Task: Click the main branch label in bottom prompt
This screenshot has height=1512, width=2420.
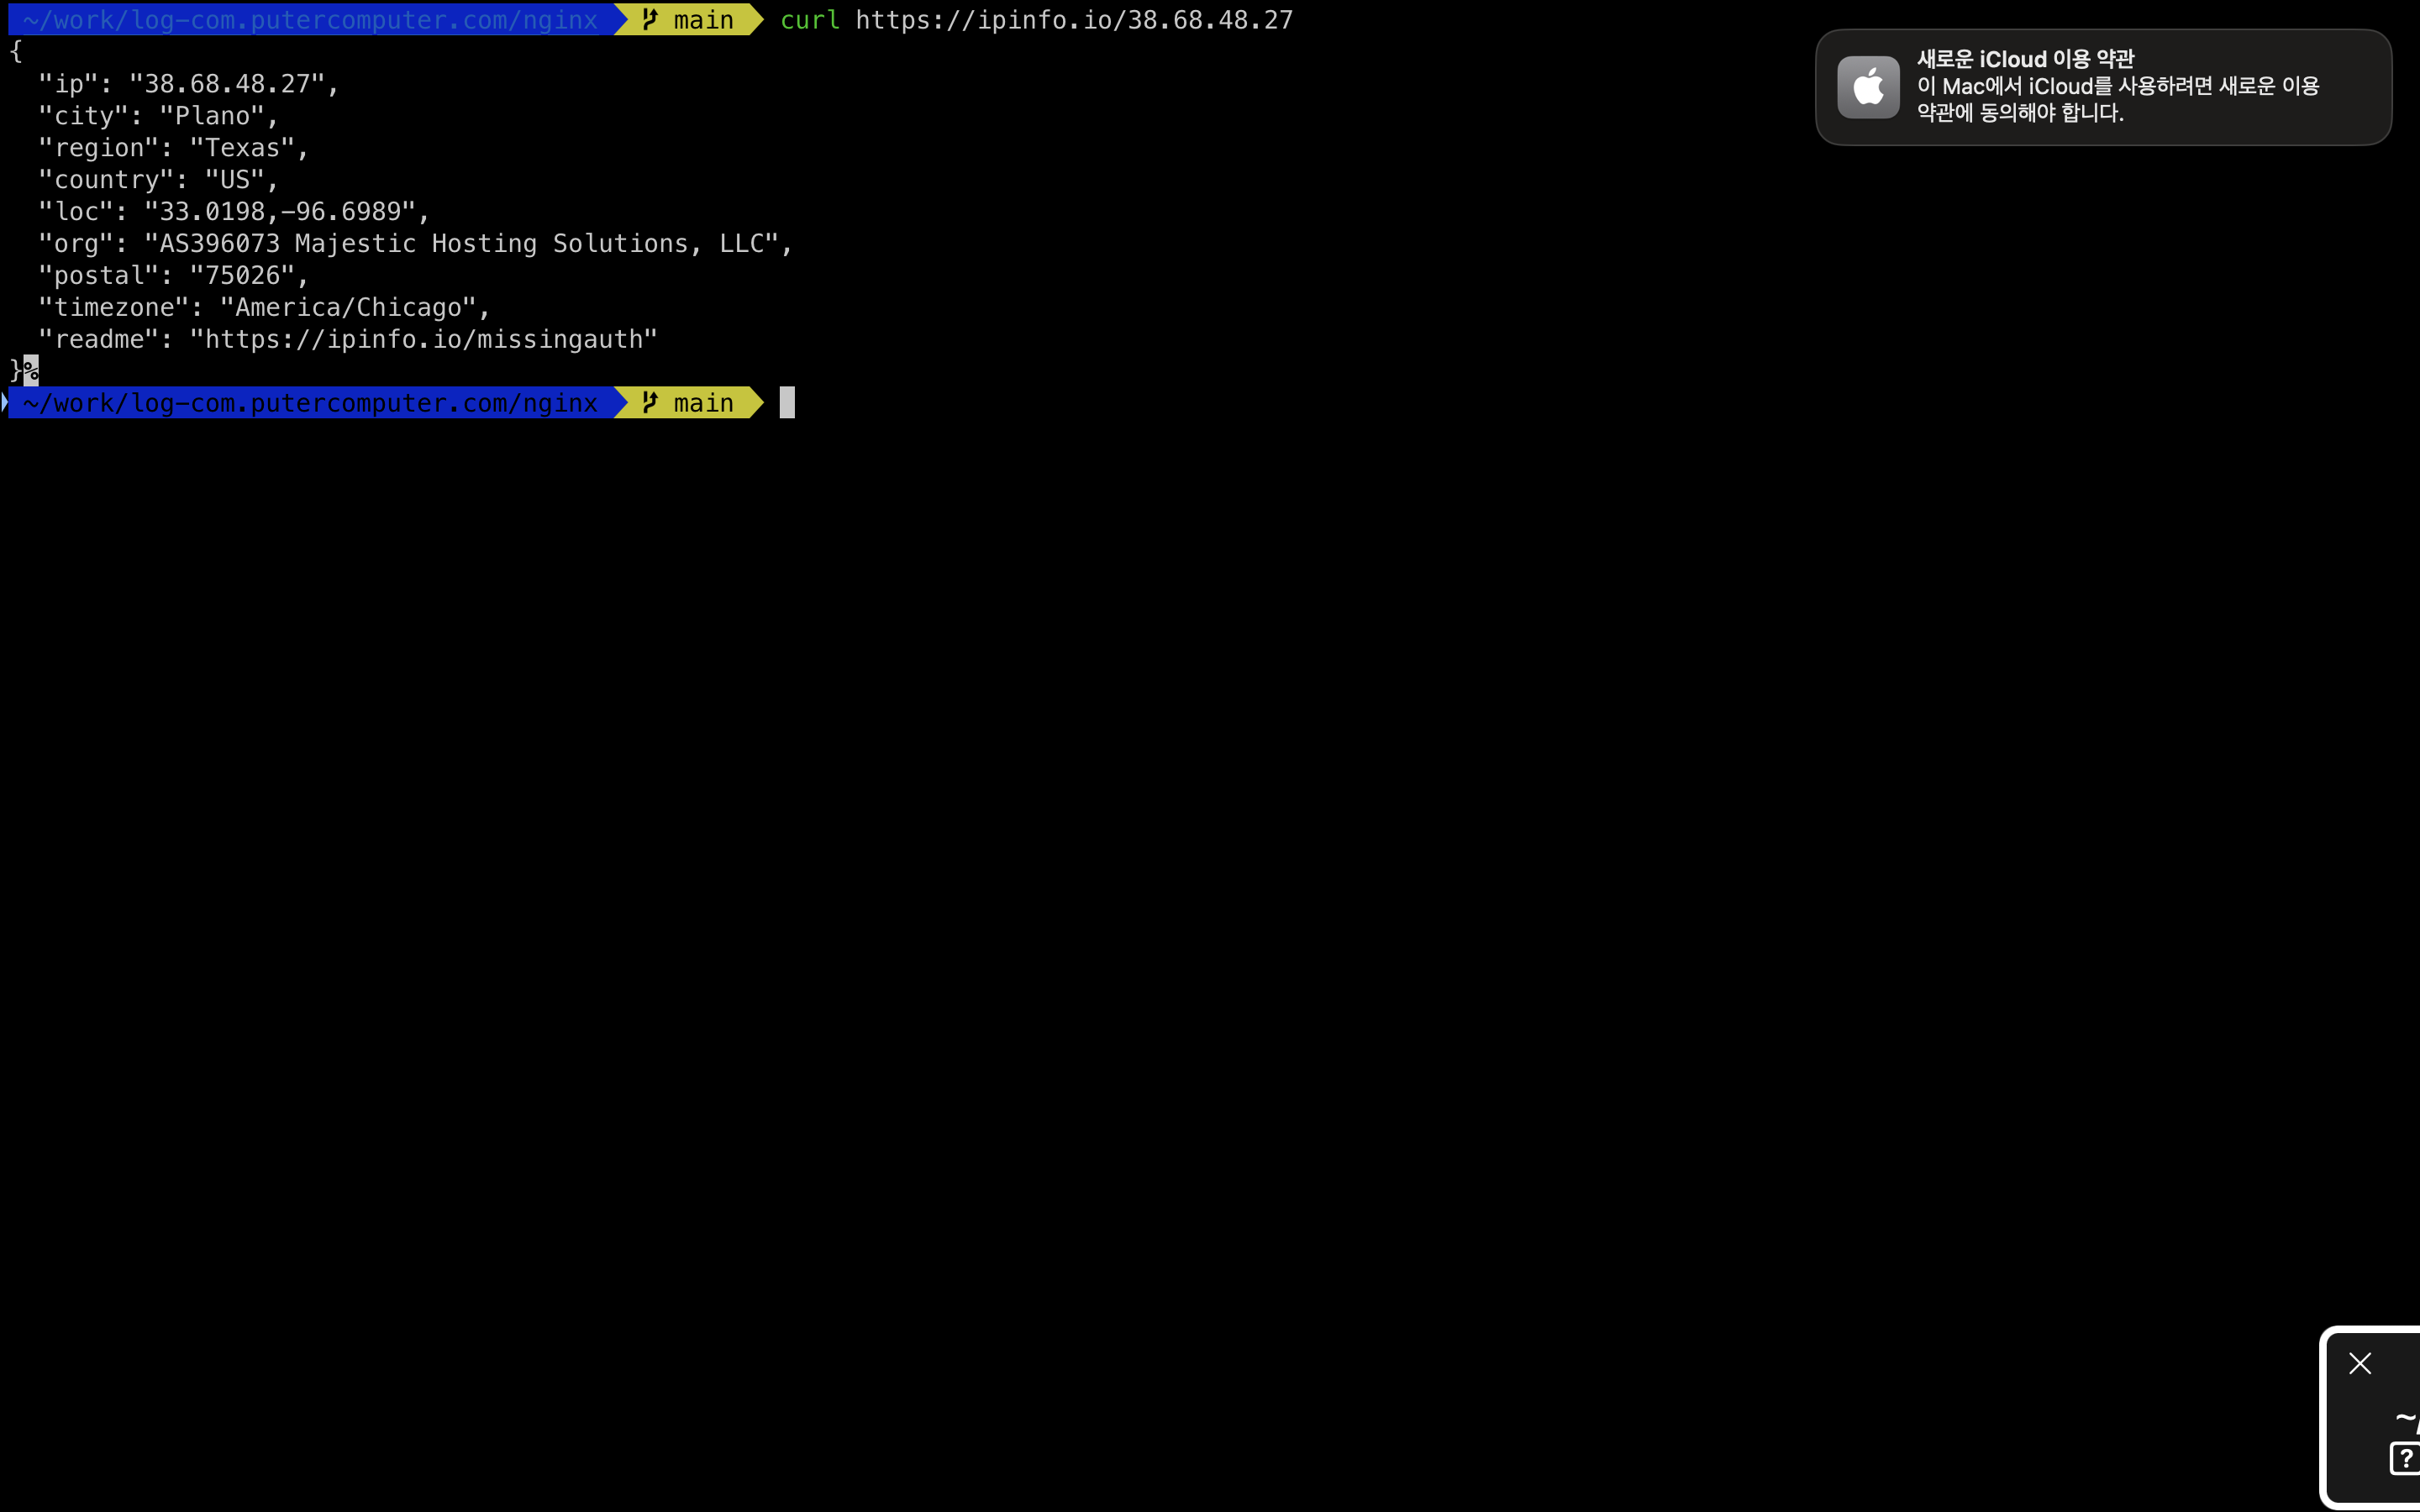Action: [703, 402]
